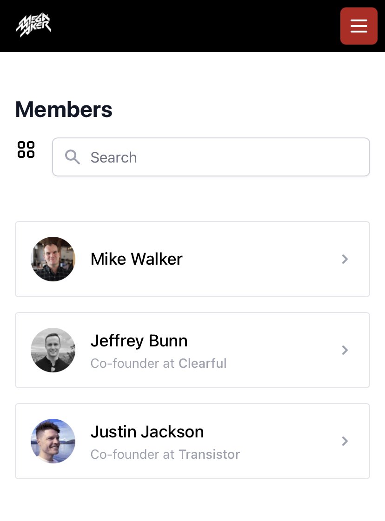This screenshot has width=385, height=521.
Task: Switch to grid view layout
Action: click(26, 150)
